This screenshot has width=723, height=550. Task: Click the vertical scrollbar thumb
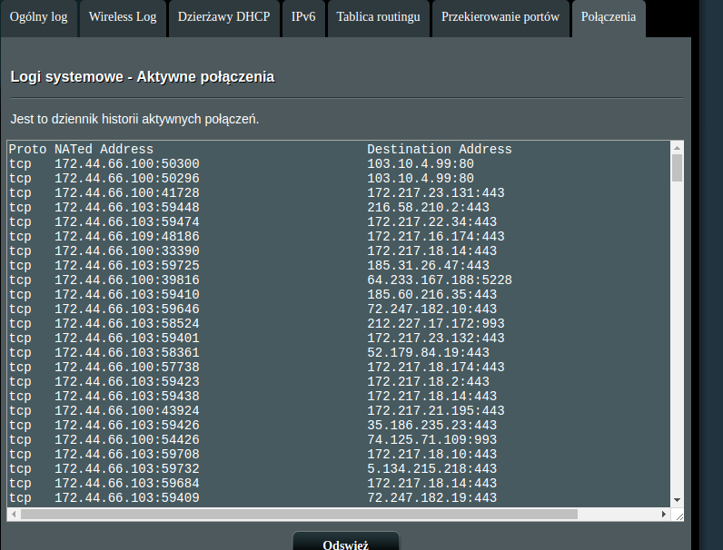677,168
